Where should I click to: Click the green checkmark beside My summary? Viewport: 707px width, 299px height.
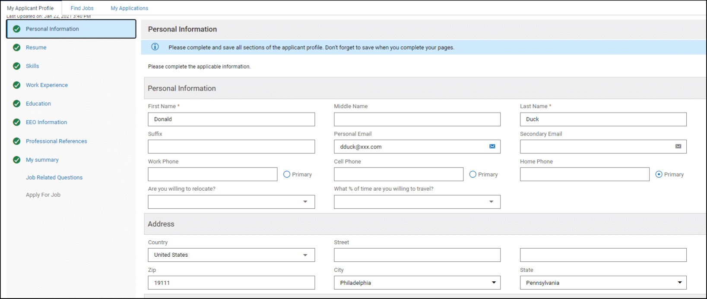click(x=17, y=160)
